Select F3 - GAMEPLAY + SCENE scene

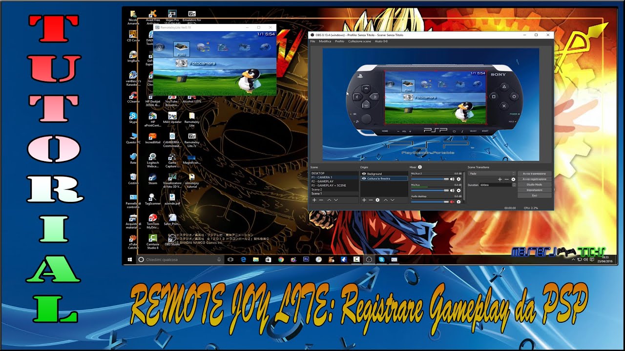click(x=335, y=185)
